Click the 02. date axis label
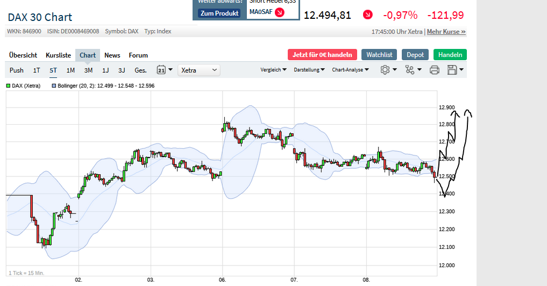The height and width of the screenshot is (286, 547). [79, 280]
